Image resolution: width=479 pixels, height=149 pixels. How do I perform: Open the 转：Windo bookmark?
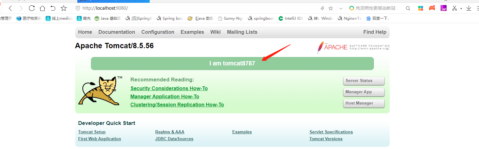coord(320,18)
